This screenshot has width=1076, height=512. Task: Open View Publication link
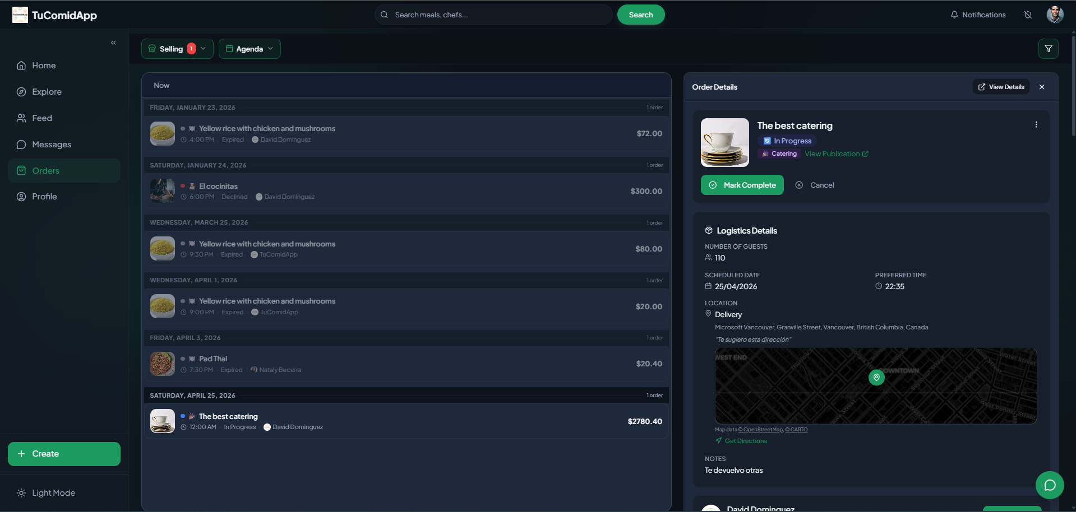(837, 153)
